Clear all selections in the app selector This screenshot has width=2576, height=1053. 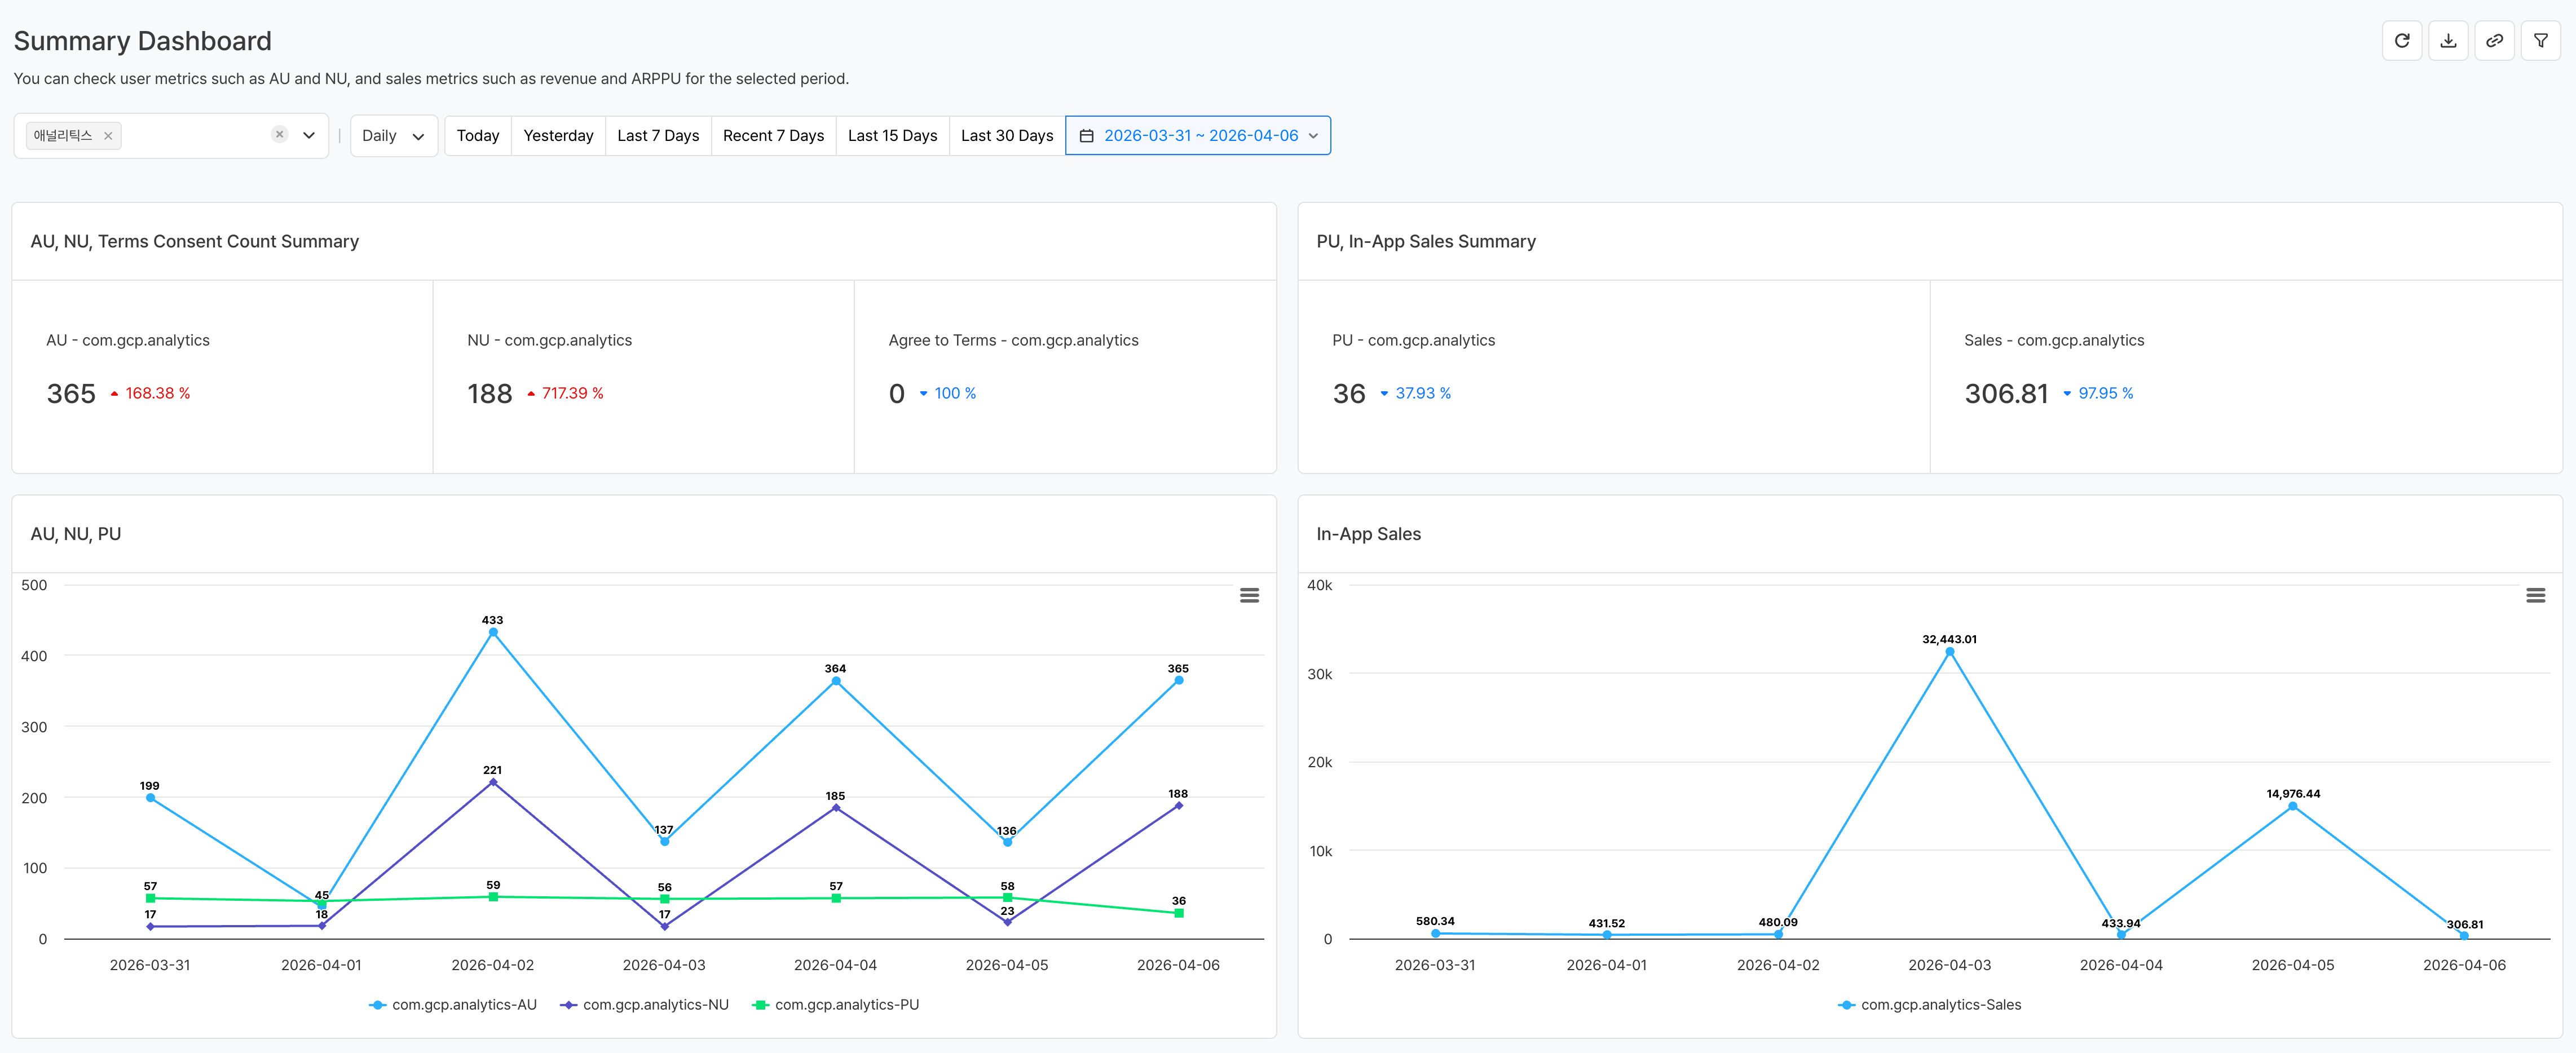(x=280, y=134)
